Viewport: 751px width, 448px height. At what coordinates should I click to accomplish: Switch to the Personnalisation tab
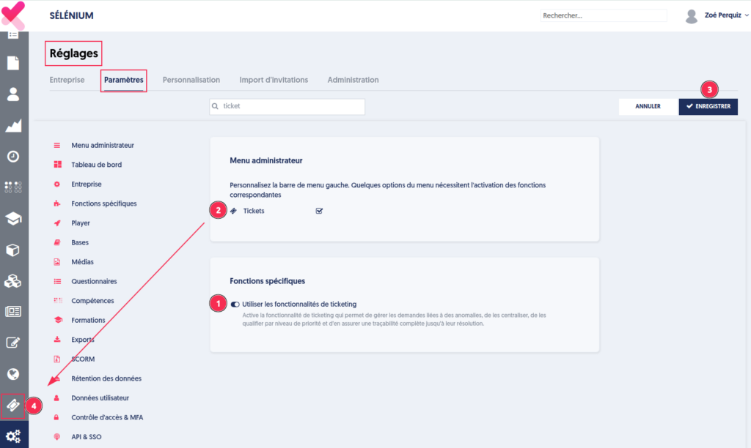(191, 80)
